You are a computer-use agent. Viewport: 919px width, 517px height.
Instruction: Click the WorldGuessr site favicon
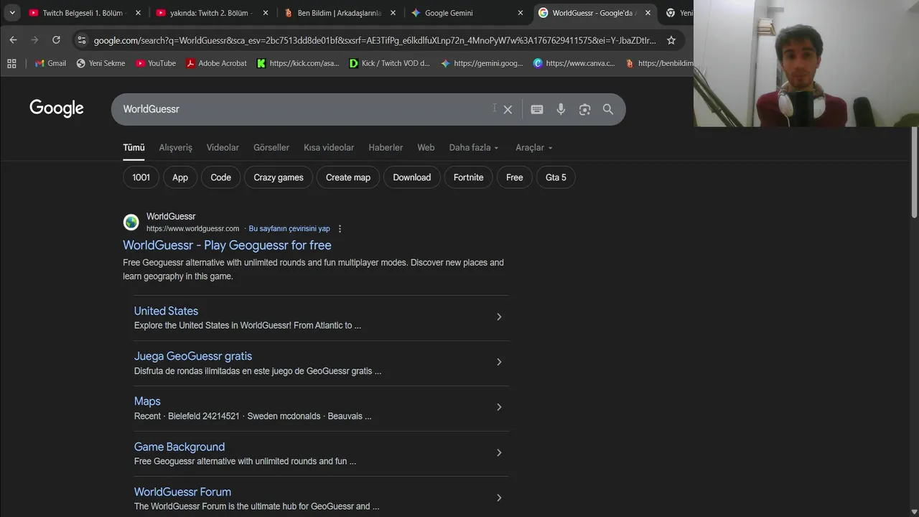click(x=131, y=222)
